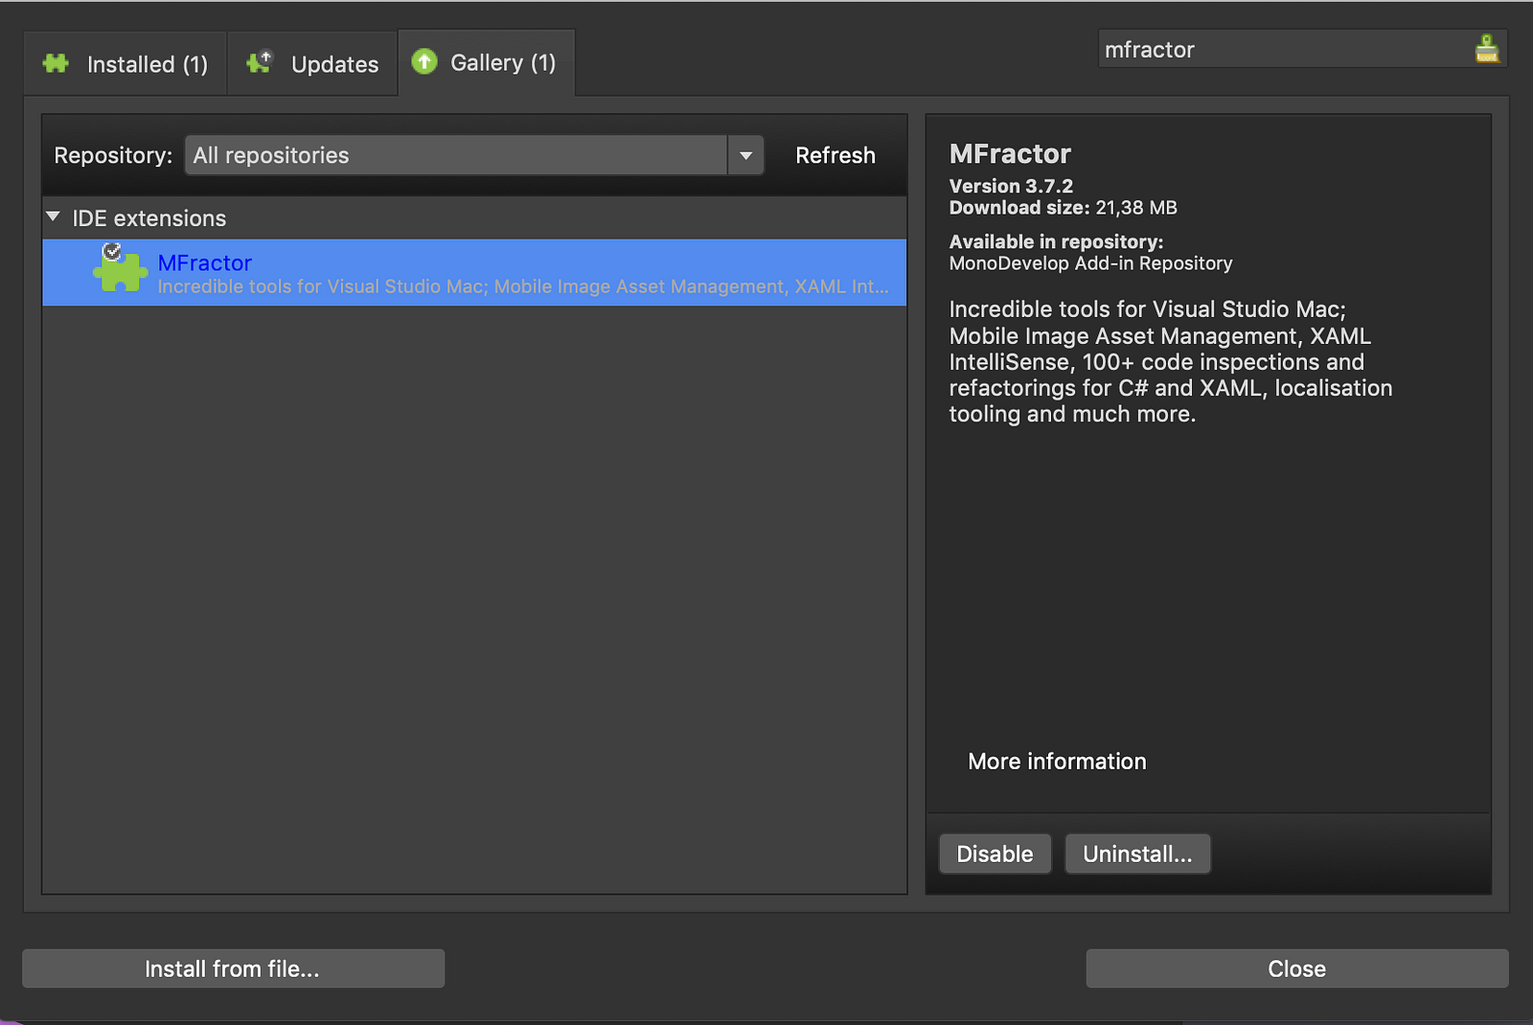Collapse the IDE extensions group
1533x1025 pixels.
pyautogui.click(x=54, y=217)
